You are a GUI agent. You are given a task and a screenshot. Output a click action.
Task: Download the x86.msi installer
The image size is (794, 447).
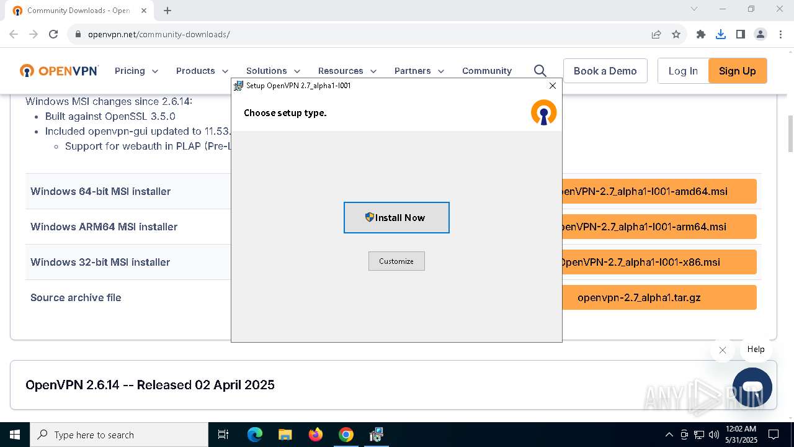pos(659,262)
